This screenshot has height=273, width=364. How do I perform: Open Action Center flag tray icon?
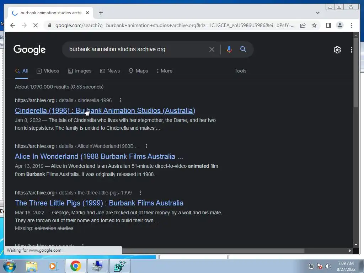coord(320,266)
